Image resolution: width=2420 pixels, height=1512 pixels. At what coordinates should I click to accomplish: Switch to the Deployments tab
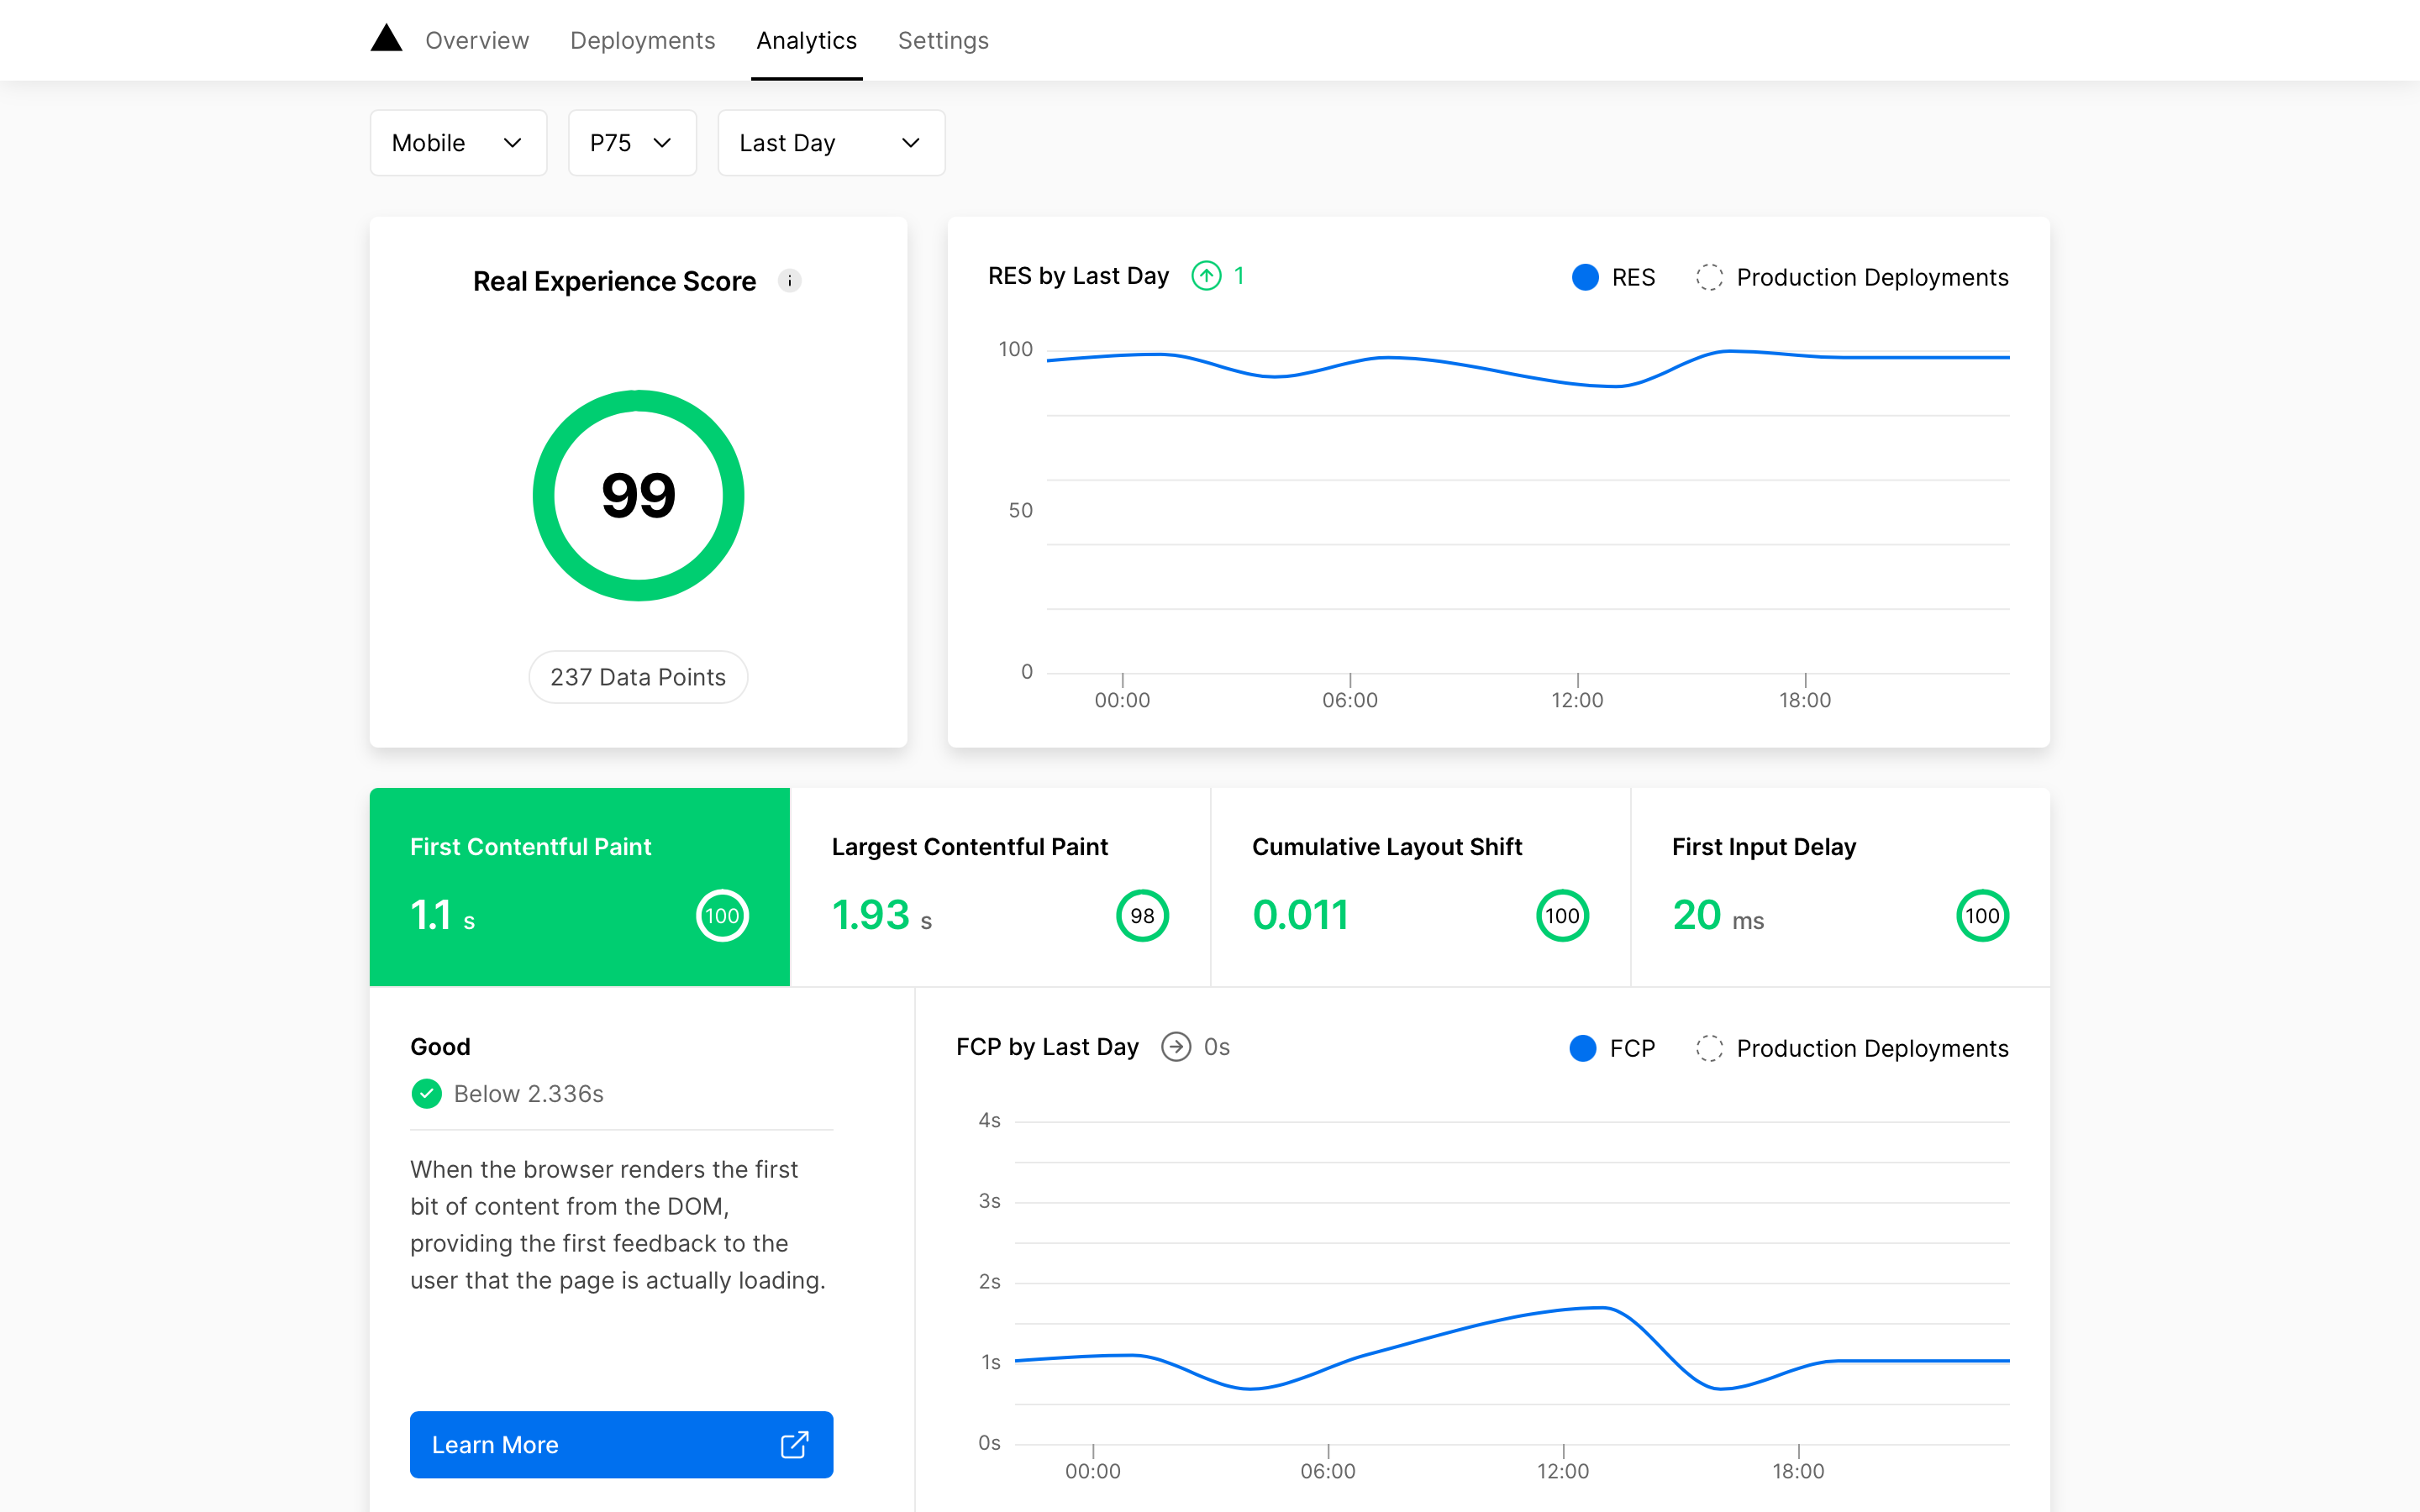point(643,40)
